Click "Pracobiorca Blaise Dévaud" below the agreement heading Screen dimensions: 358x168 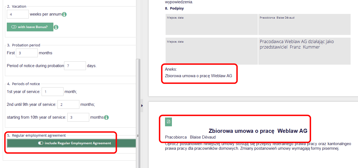tap(190, 137)
